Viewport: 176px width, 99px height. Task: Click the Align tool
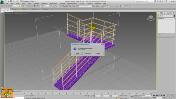click(x=97, y=6)
